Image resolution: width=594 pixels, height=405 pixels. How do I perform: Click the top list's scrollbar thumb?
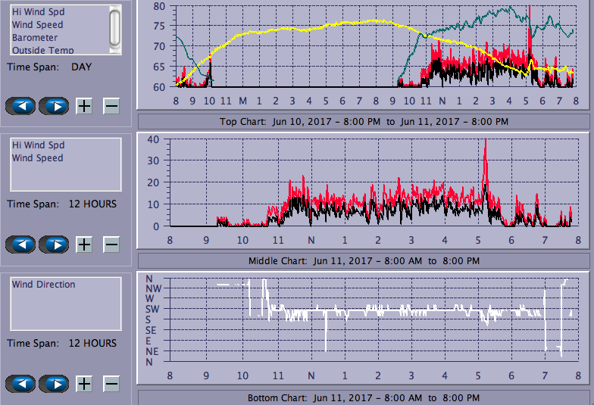click(x=114, y=27)
